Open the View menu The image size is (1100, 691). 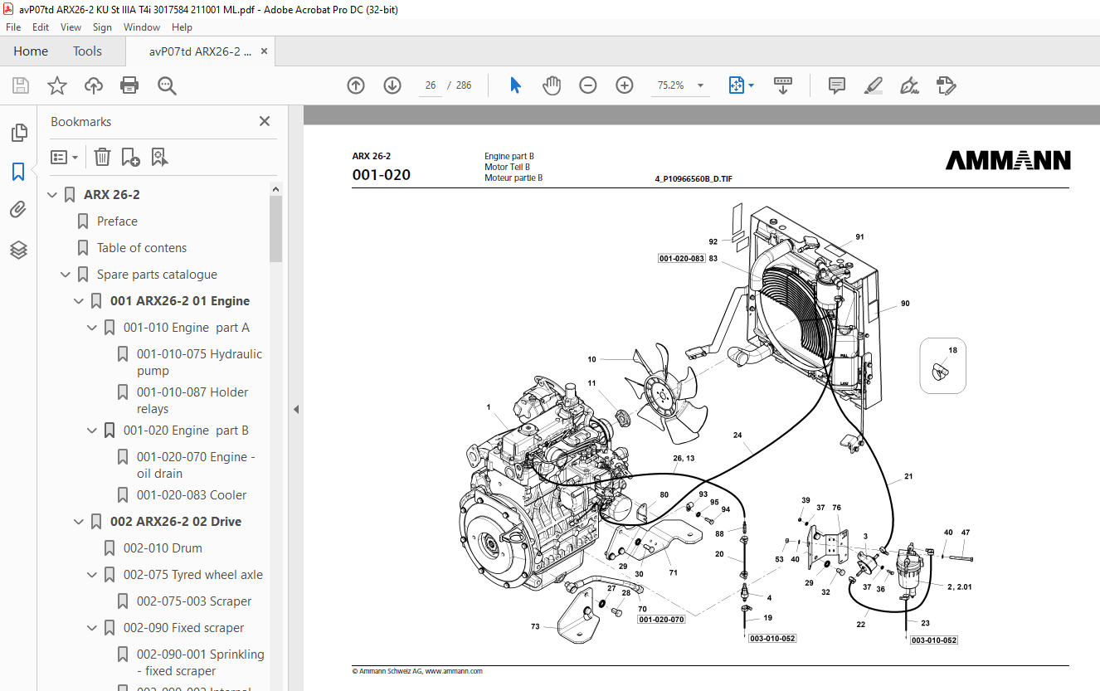pyautogui.click(x=71, y=27)
